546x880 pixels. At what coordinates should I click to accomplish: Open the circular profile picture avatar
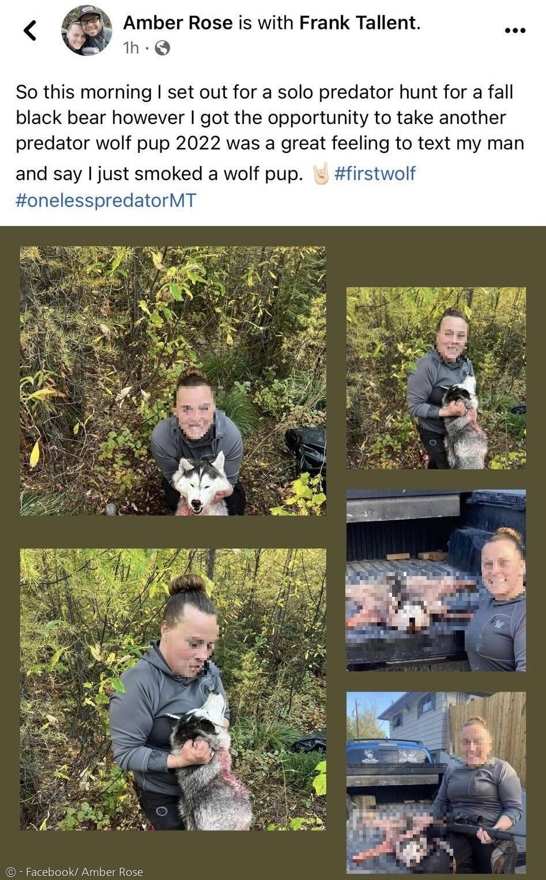click(x=87, y=30)
